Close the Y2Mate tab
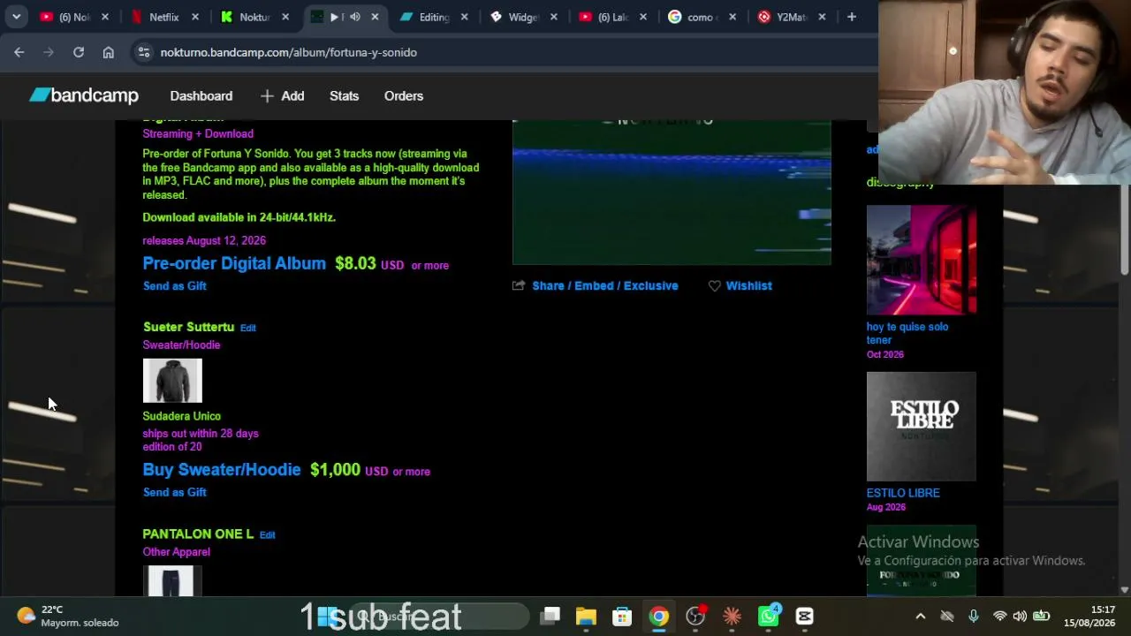Screen dimensions: 1131x636 coord(822,17)
